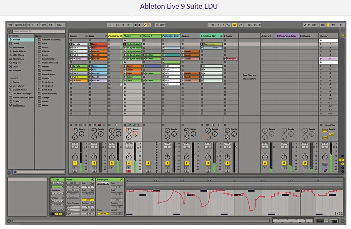Open Plug-ins in the browser
The width and height of the screenshot is (351, 229).
click(x=21, y=63)
